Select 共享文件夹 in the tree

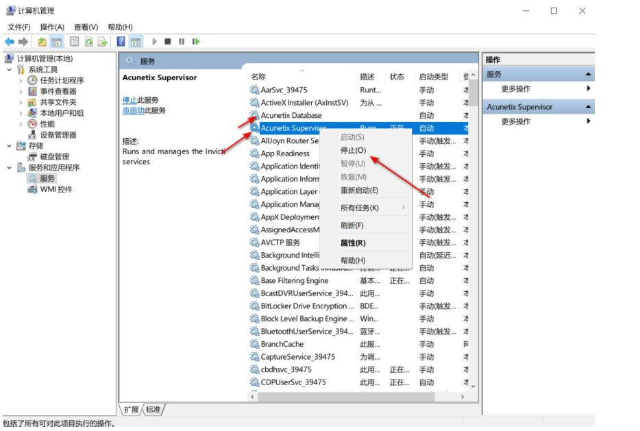click(58, 103)
